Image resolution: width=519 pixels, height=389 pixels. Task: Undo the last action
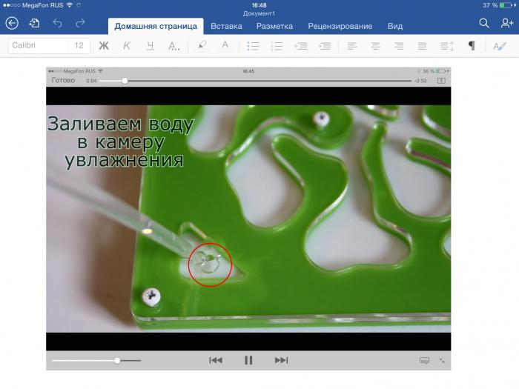click(57, 24)
